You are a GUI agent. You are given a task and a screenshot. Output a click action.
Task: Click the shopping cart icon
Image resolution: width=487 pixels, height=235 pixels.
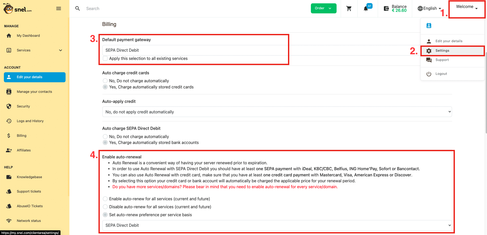point(349,8)
